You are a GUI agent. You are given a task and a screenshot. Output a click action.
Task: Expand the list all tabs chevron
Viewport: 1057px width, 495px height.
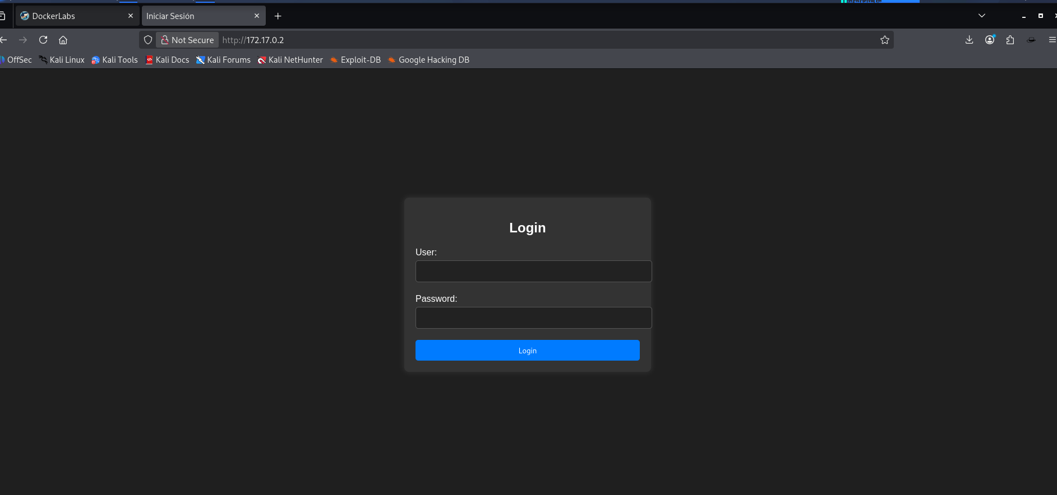click(x=982, y=16)
